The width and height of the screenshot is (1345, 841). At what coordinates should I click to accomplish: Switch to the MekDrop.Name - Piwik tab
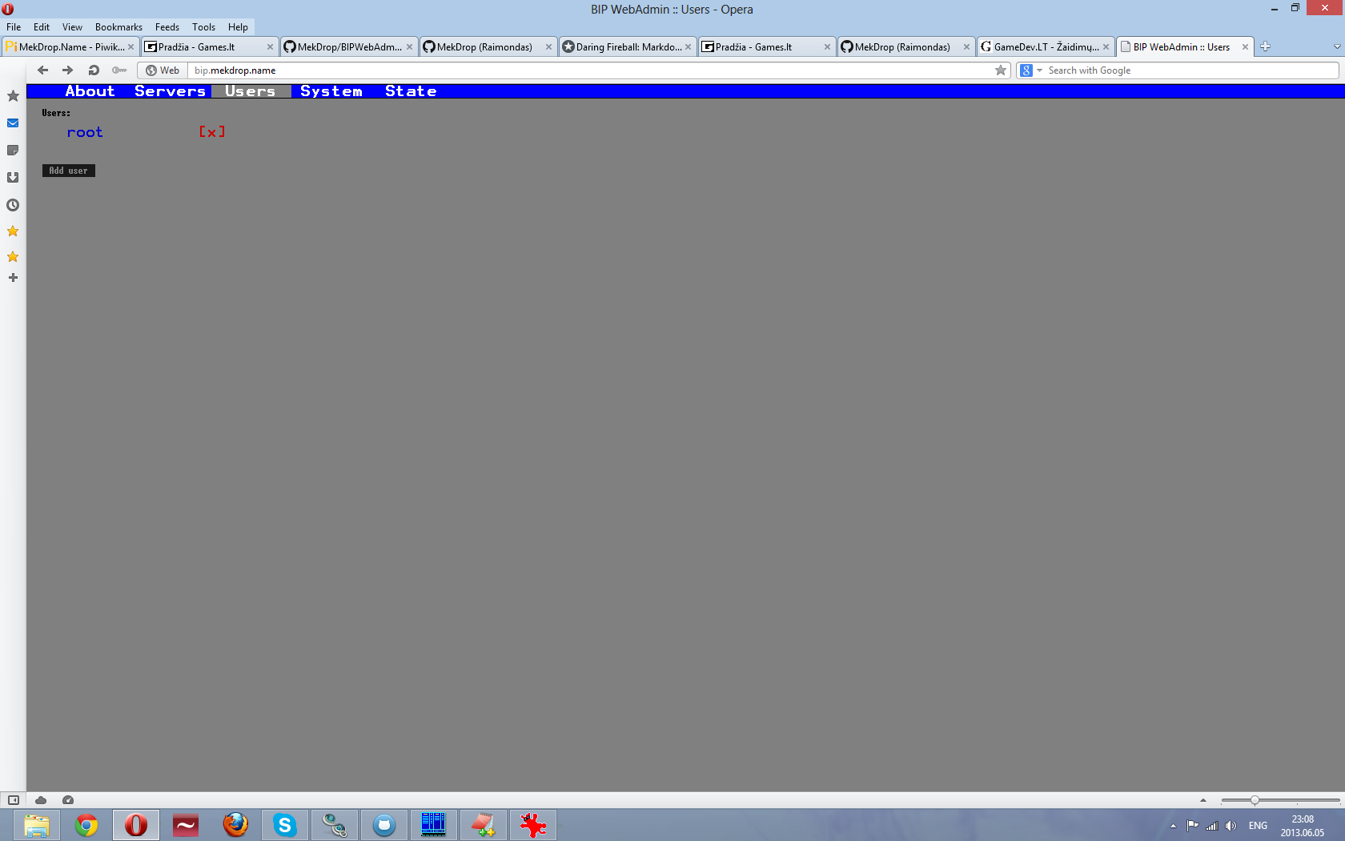pos(70,46)
